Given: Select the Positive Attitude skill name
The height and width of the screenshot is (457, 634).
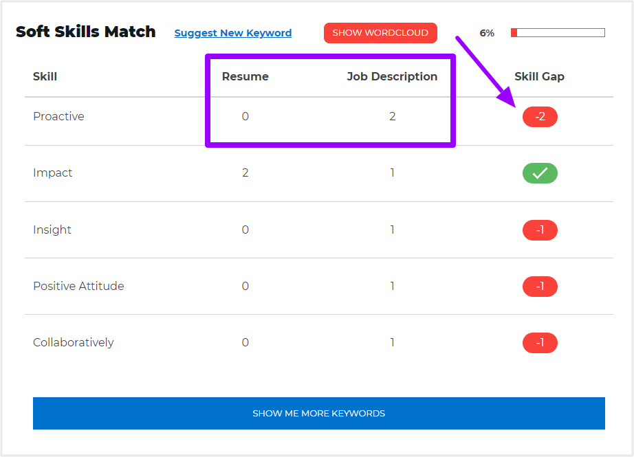Looking at the screenshot, I should (x=78, y=286).
